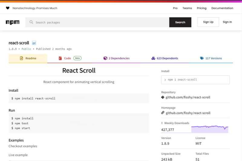Open the Teams menu link

click(187, 8)
